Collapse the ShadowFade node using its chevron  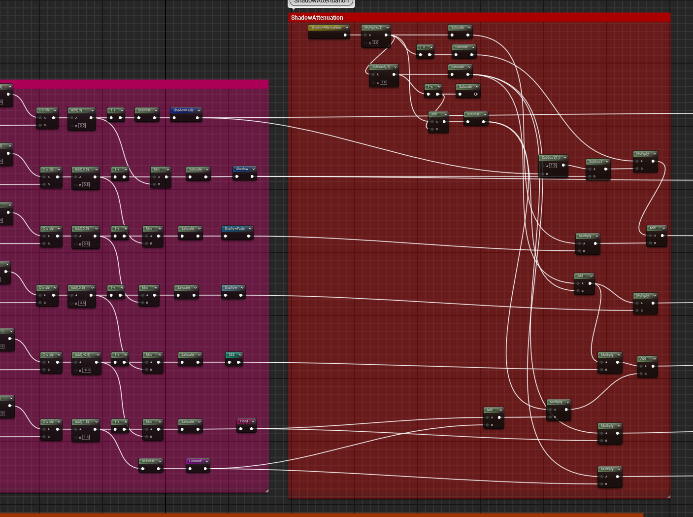pos(199,110)
